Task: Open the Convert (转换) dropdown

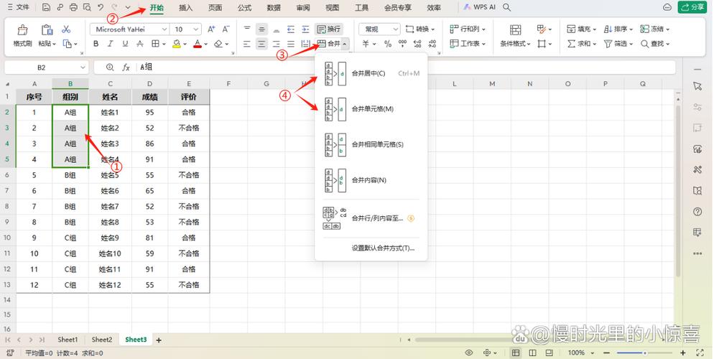Action: (x=419, y=29)
